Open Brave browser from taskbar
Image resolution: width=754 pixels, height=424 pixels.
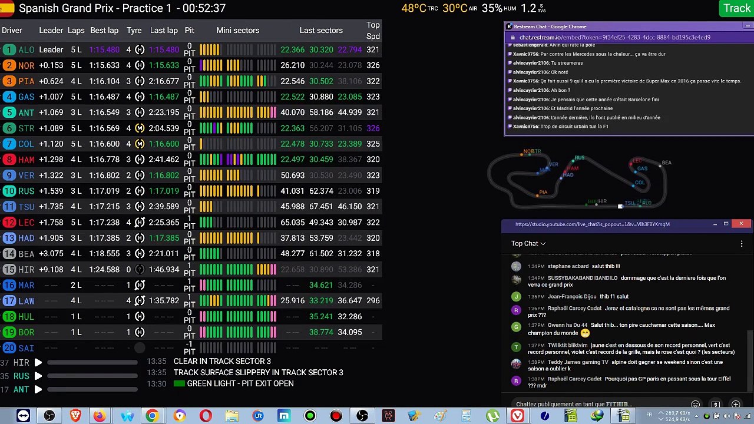[x=75, y=416]
